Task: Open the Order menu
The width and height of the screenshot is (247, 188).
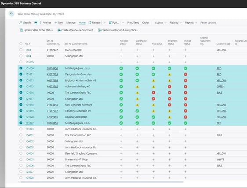Action: [x=145, y=22]
